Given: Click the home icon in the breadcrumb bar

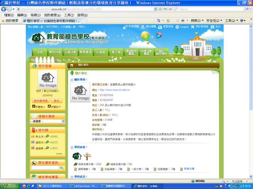Looking at the screenshot, I should point(72,65).
